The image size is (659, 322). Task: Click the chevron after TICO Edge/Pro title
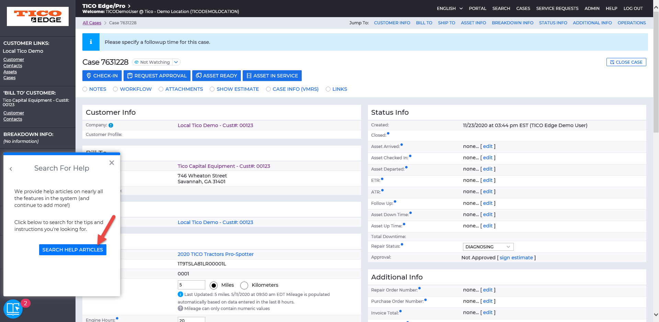129,6
